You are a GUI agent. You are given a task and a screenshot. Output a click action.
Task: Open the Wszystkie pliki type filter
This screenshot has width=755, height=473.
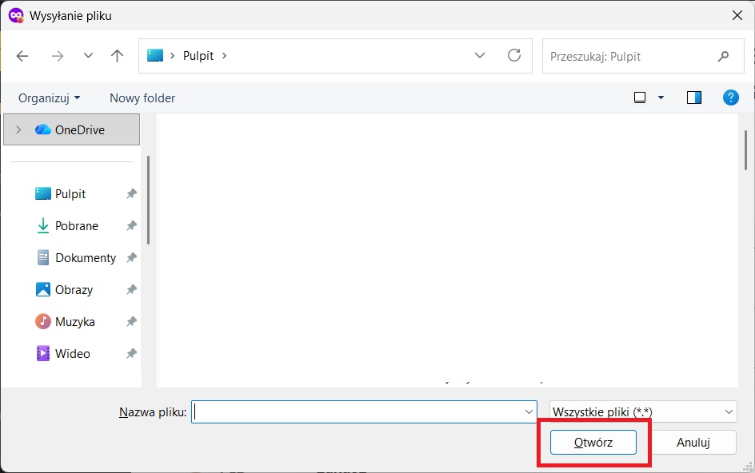643,412
